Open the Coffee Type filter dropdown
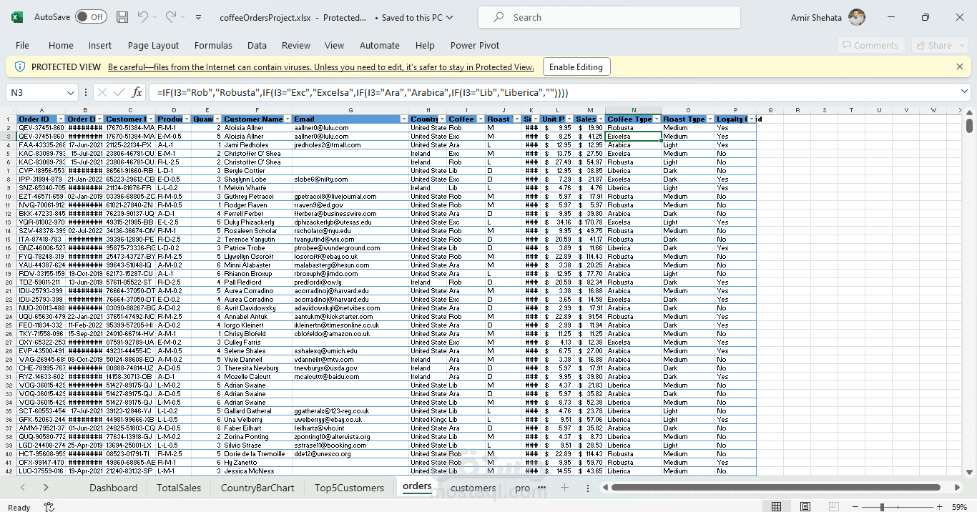The width and height of the screenshot is (977, 512). [656, 119]
